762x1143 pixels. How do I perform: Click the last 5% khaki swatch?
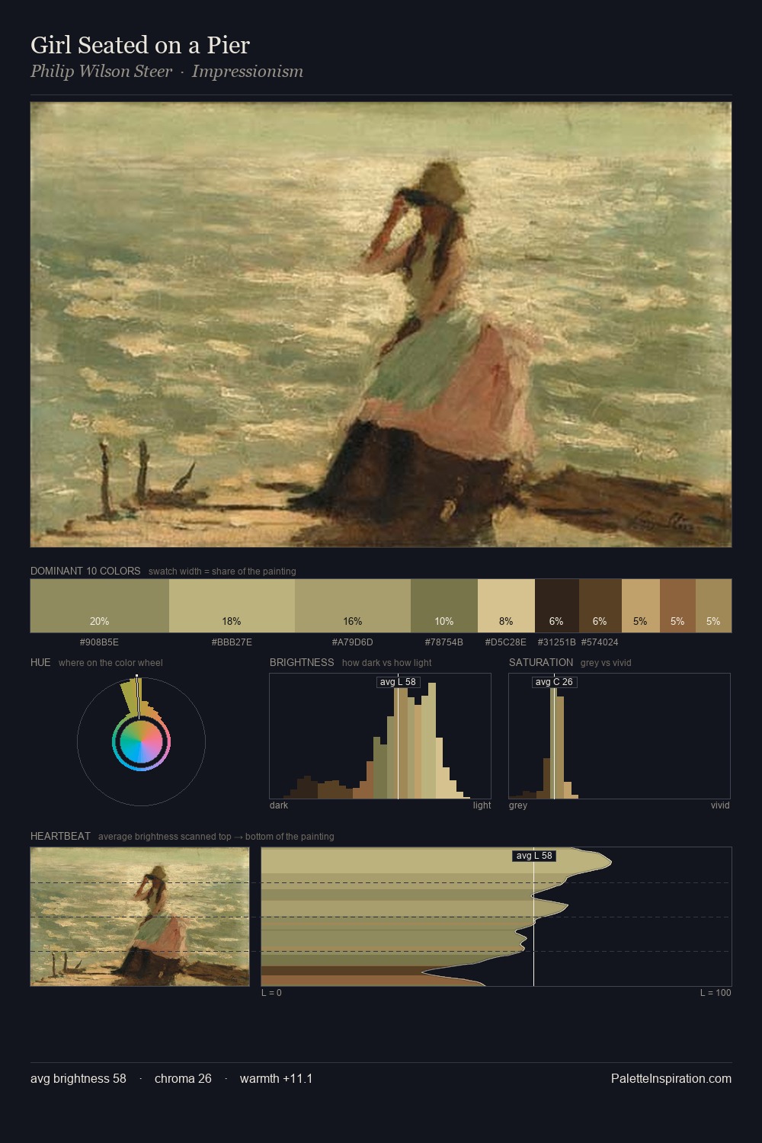pyautogui.click(x=713, y=606)
